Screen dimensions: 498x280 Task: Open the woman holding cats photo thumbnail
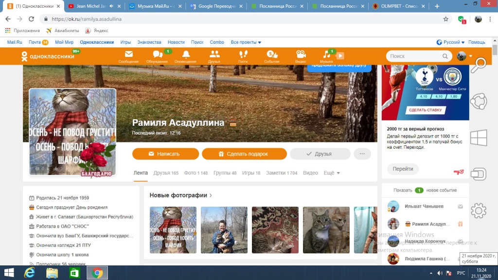pos(224,230)
